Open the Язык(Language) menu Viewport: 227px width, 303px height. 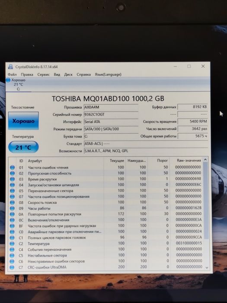point(108,74)
